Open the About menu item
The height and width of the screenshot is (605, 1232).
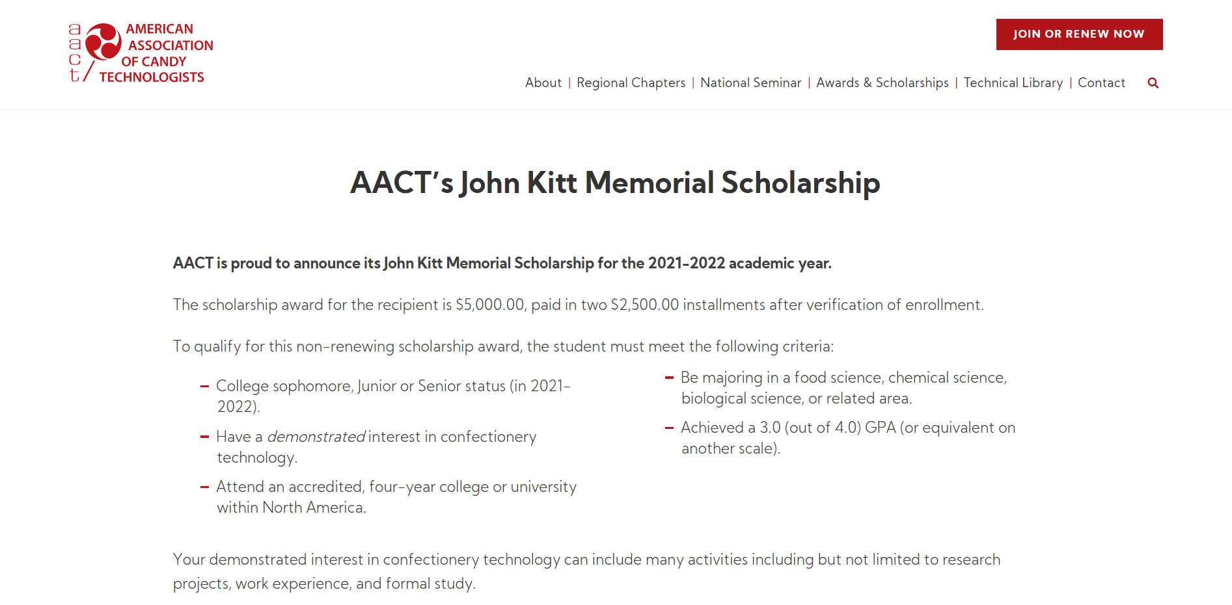coord(543,83)
